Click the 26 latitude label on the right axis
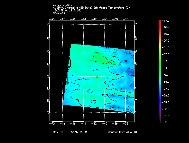The width and height of the screenshot is (189, 143). [x=136, y=113]
